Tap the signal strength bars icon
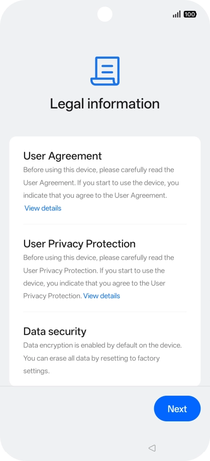Screen dimensions: 210x461 coord(176,14)
